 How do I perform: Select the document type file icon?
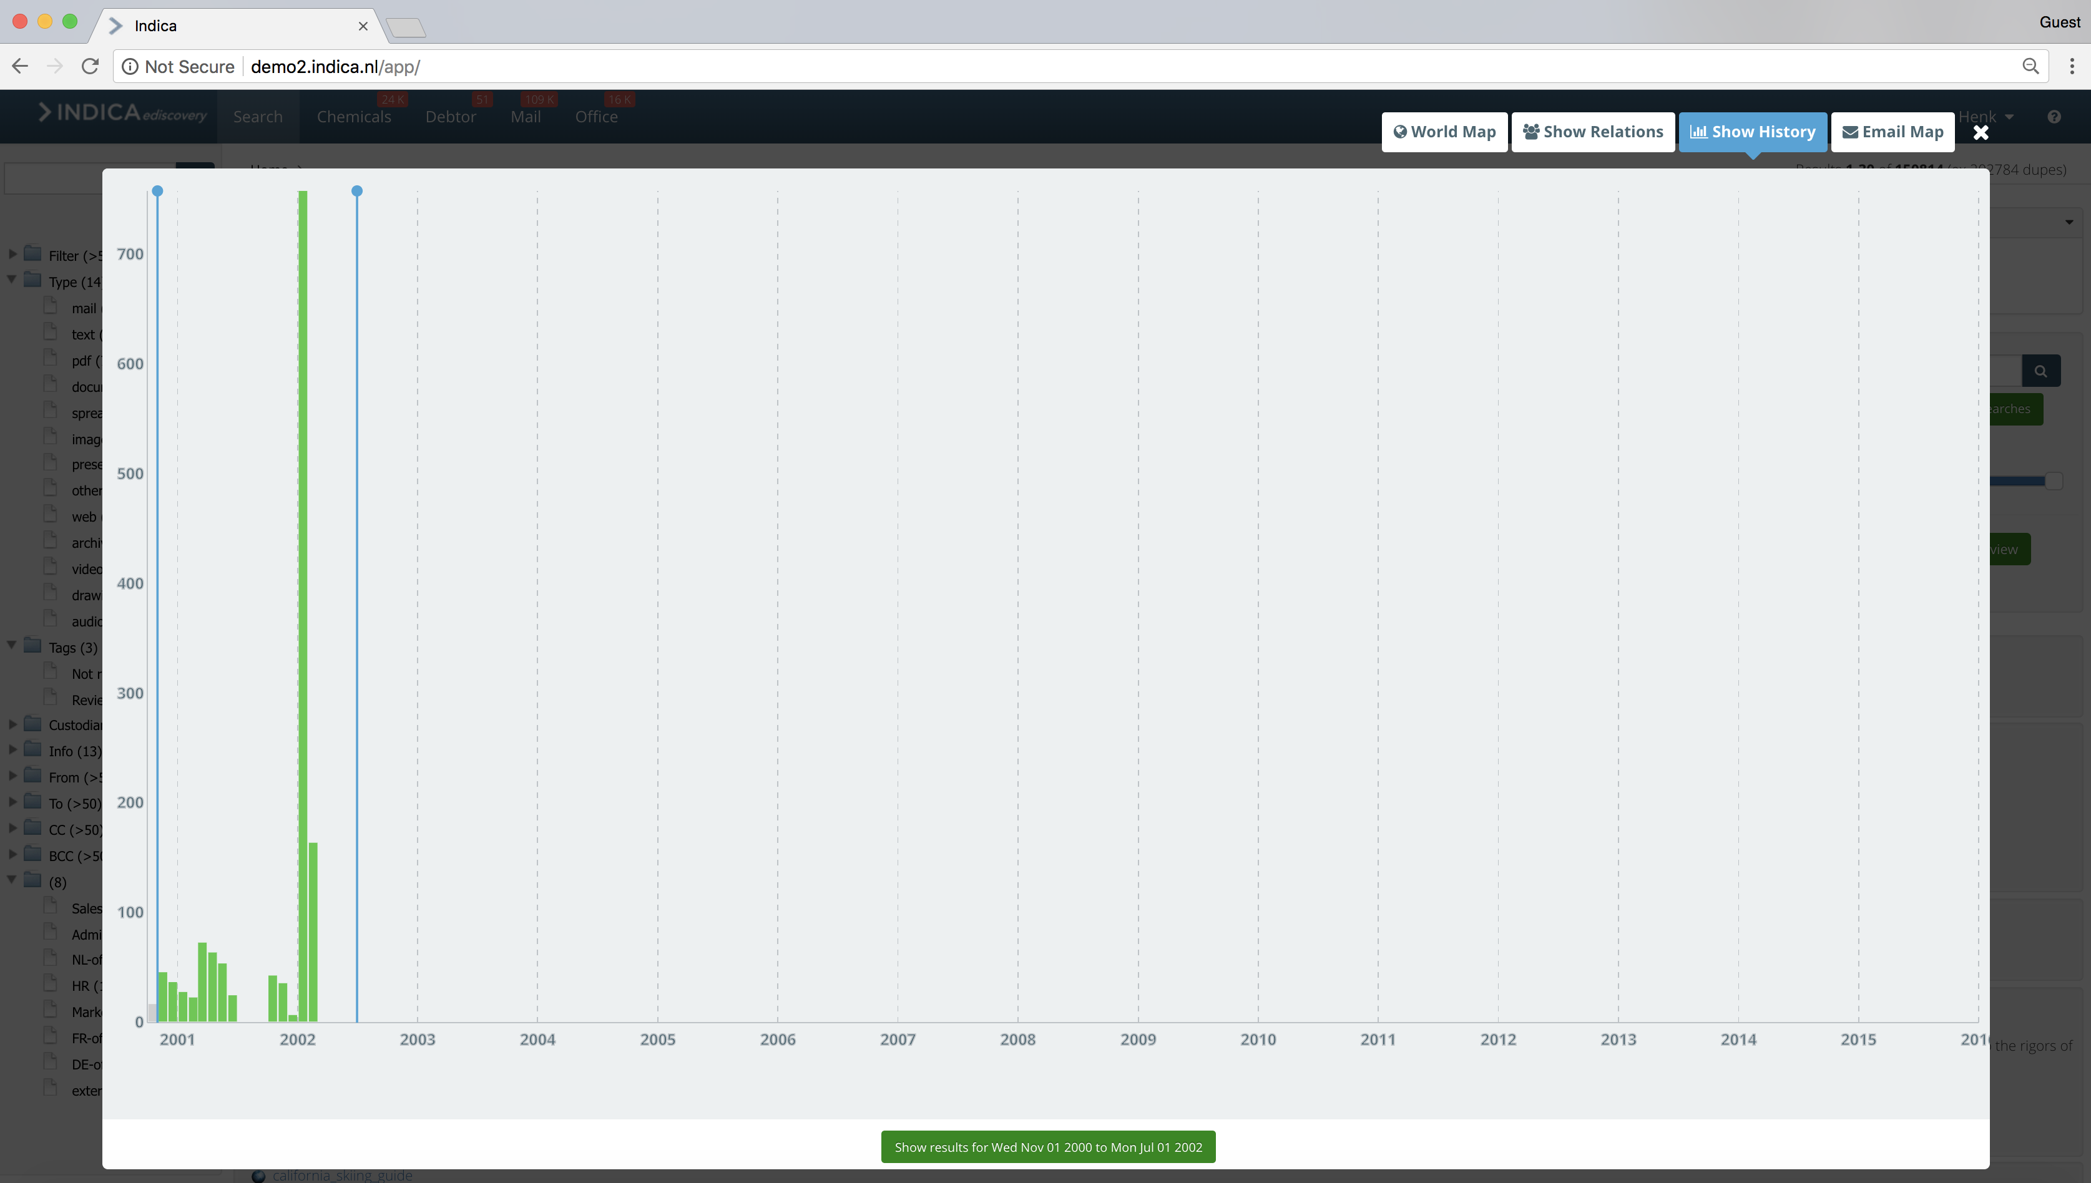click(x=51, y=384)
